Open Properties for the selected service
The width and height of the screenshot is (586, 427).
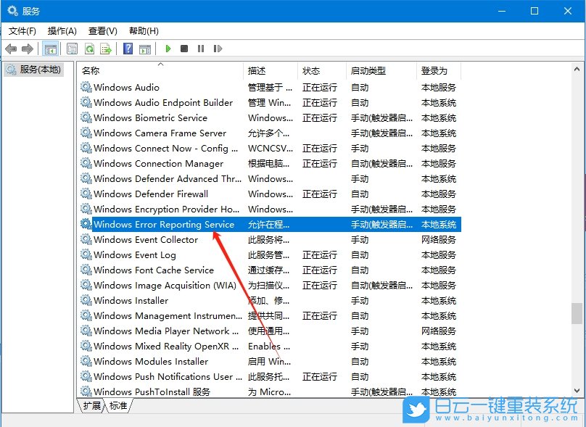(72, 49)
